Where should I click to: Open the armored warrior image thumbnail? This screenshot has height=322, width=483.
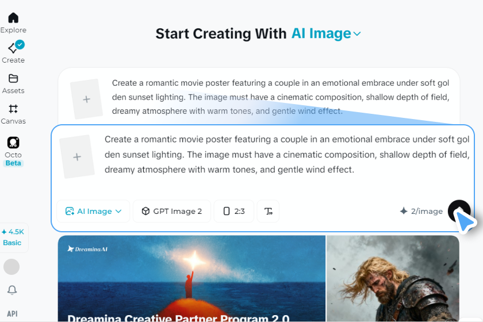(x=393, y=278)
